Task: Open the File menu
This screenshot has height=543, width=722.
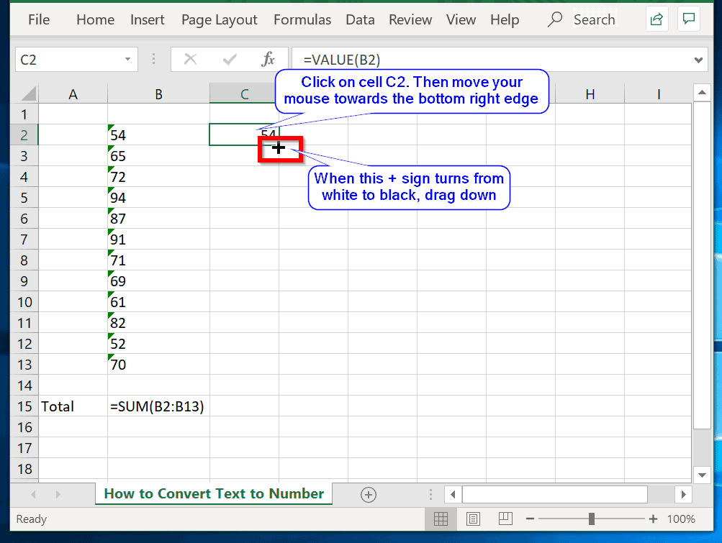Action: [37, 19]
